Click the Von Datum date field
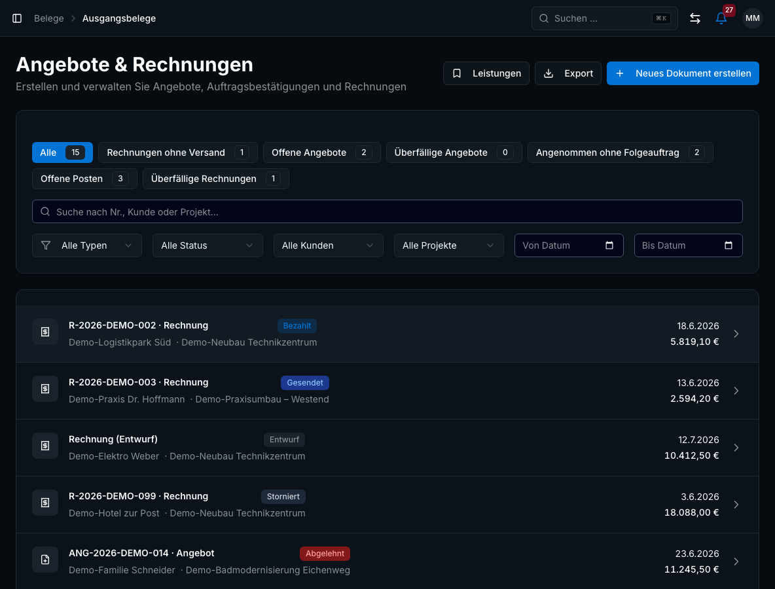The image size is (775, 589). (568, 245)
